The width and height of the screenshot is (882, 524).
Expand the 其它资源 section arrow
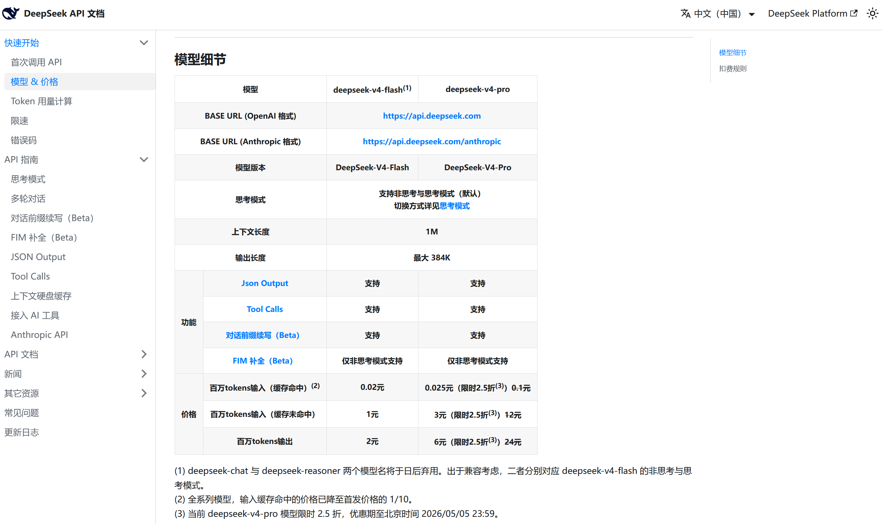(x=144, y=393)
